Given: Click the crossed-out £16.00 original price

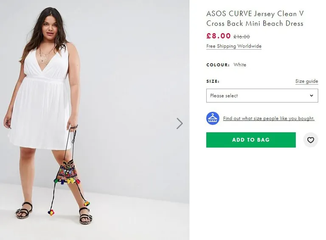Looking at the screenshot, I should (242, 37).
